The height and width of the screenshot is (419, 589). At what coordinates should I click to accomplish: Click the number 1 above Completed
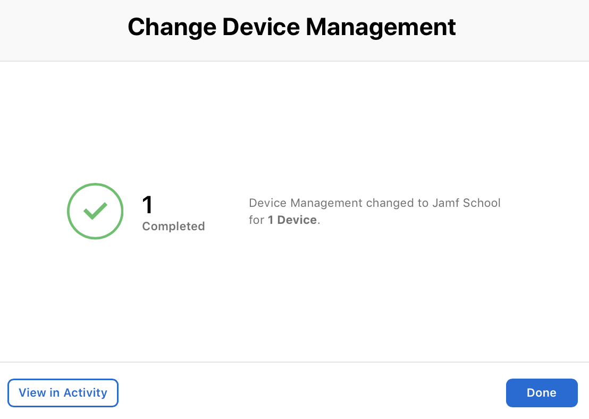pyautogui.click(x=148, y=204)
